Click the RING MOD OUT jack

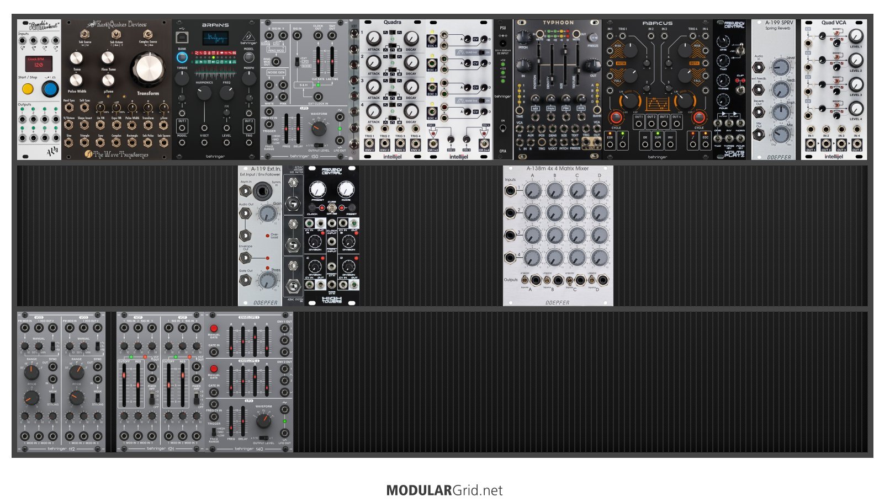pyautogui.click(x=276, y=62)
